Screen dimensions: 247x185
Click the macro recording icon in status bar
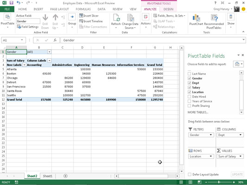pos(16,182)
